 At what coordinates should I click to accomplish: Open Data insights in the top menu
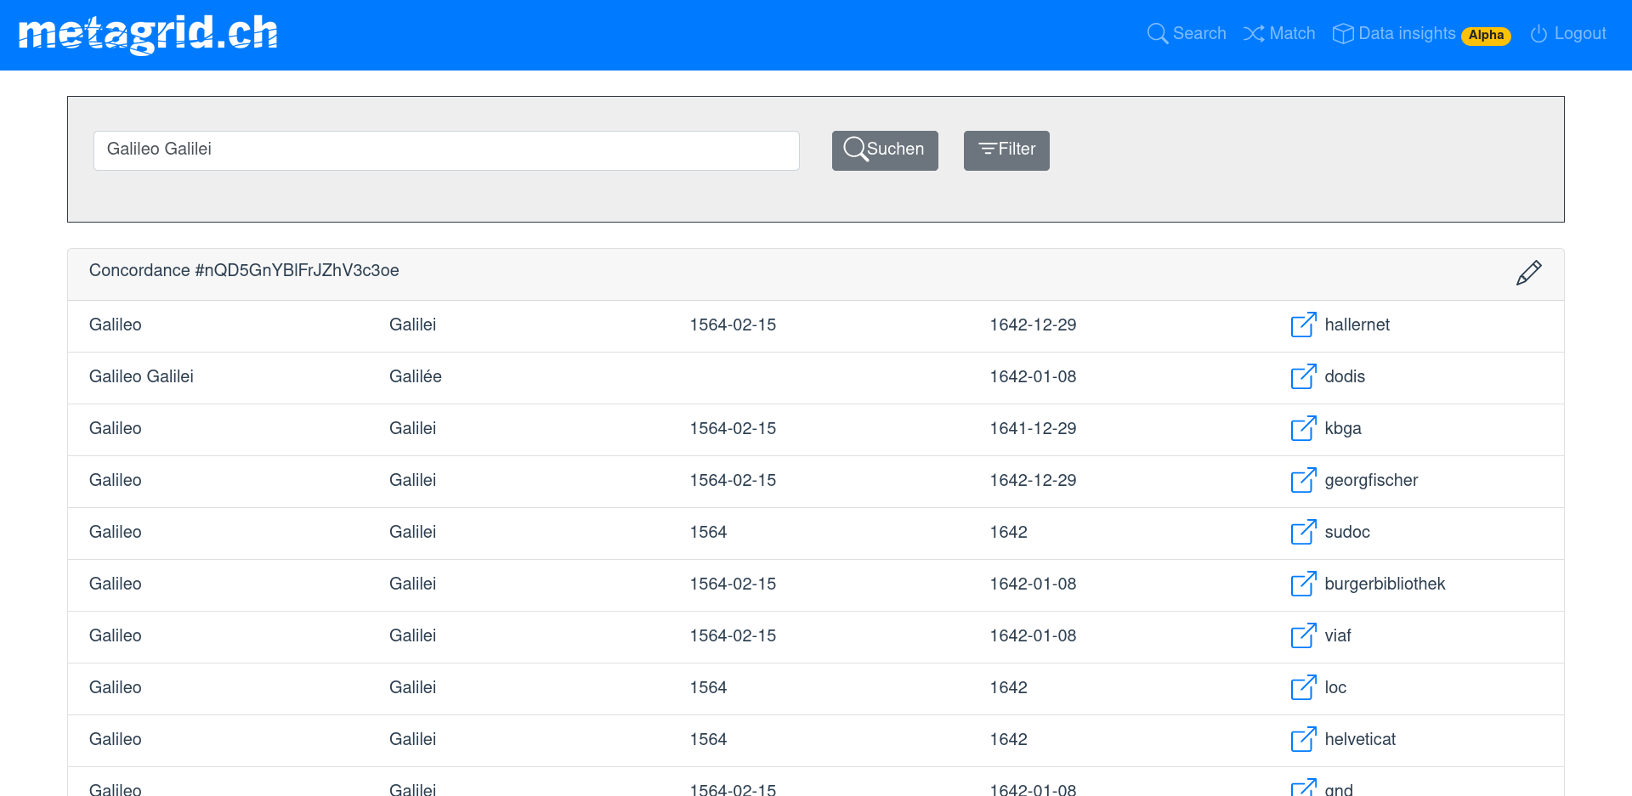coord(1394,34)
